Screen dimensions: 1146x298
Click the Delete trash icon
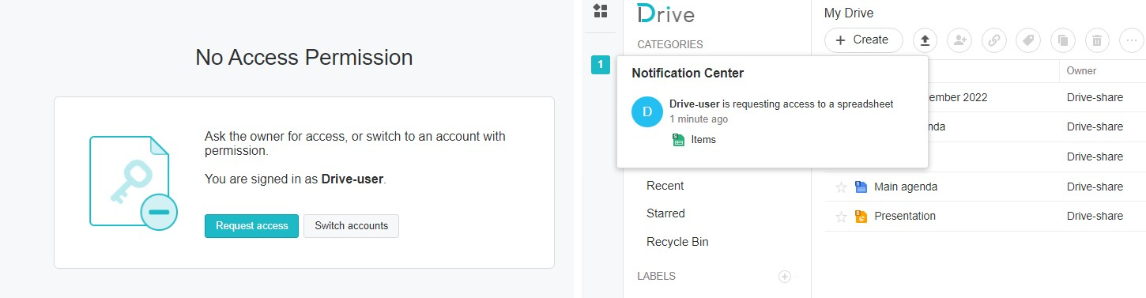point(1096,40)
